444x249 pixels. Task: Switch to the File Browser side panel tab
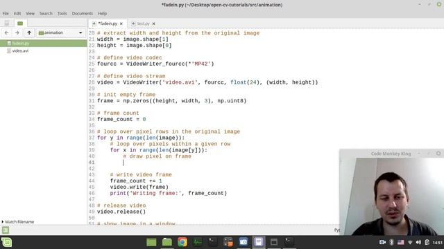point(20,23)
